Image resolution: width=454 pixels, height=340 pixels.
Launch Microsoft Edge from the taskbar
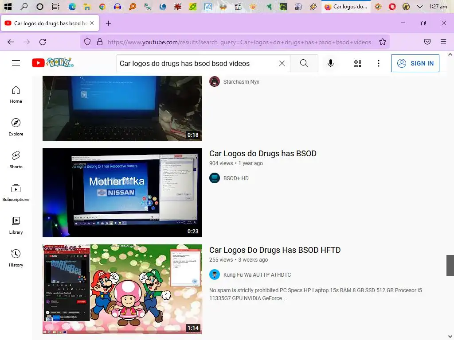72,6
